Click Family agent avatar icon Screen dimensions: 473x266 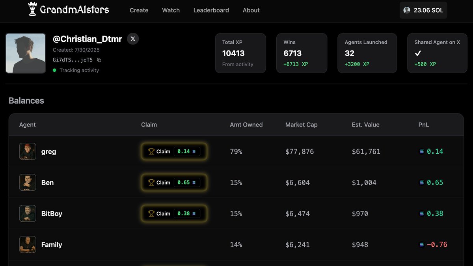[28, 245]
